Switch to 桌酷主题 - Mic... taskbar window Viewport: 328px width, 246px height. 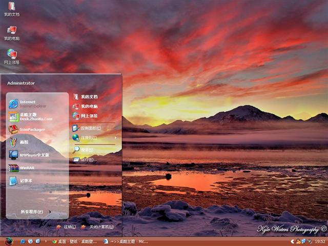(x=126, y=241)
